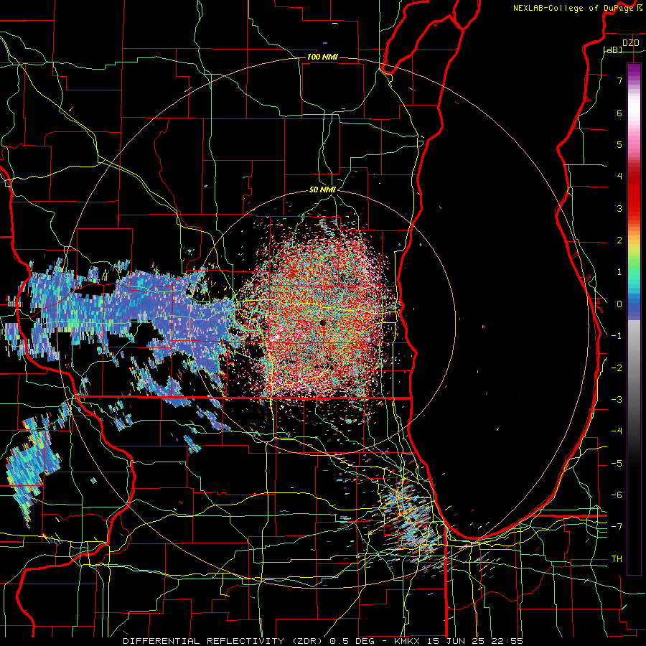This screenshot has width=646, height=646.
Task: Click the -3 value on the scale
Action: tap(617, 400)
